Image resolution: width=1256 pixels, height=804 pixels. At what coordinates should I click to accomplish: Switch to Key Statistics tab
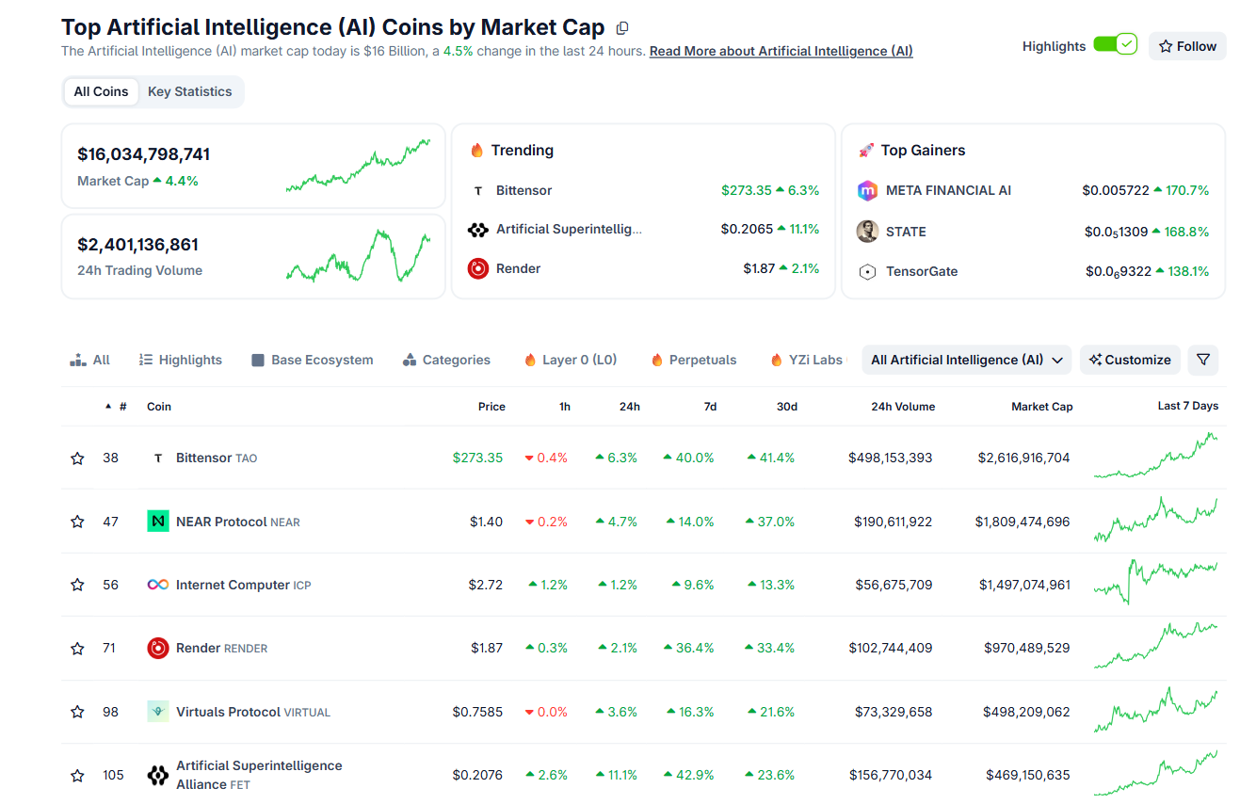(189, 91)
